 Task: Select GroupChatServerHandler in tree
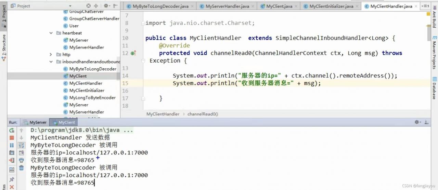coord(91,18)
